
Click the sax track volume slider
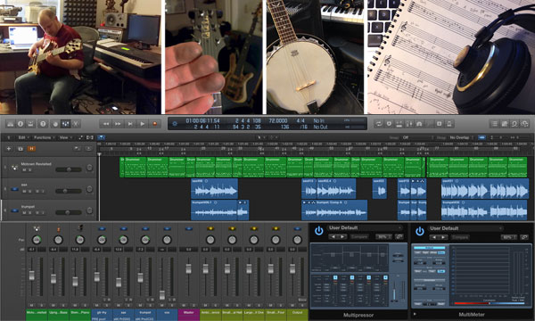pyautogui.click(x=69, y=191)
